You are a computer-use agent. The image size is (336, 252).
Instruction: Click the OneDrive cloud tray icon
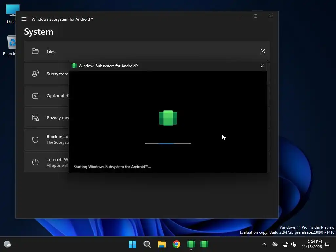[275, 244]
